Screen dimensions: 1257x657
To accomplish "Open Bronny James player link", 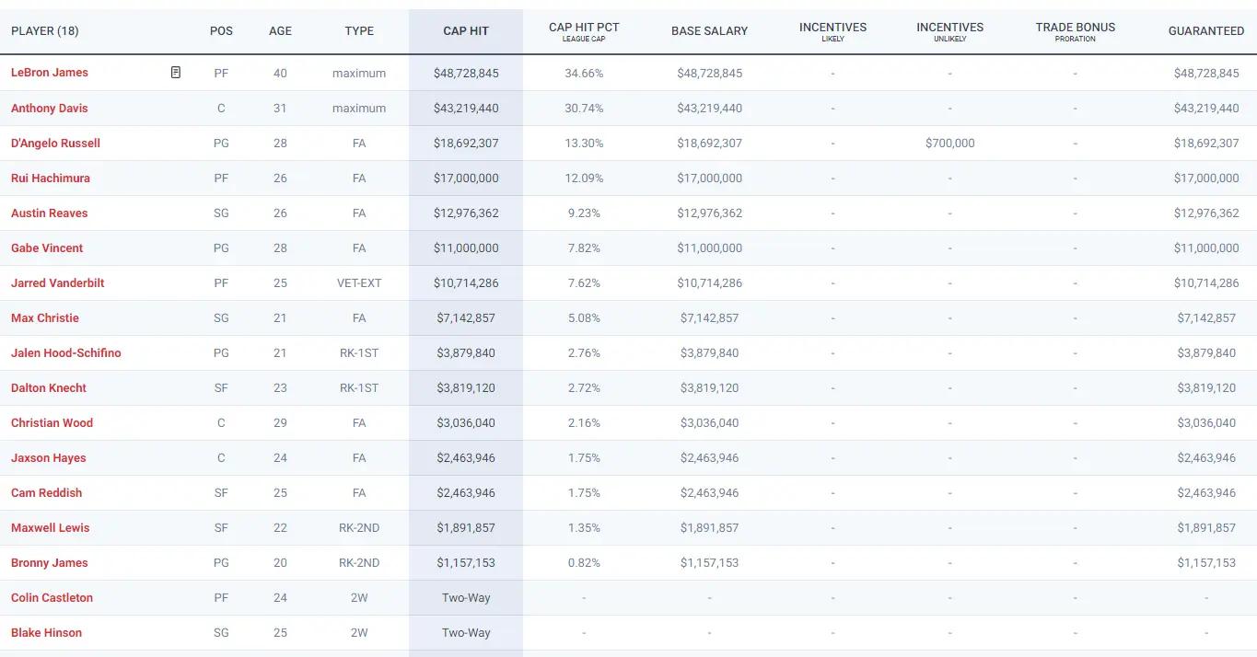I will (50, 562).
